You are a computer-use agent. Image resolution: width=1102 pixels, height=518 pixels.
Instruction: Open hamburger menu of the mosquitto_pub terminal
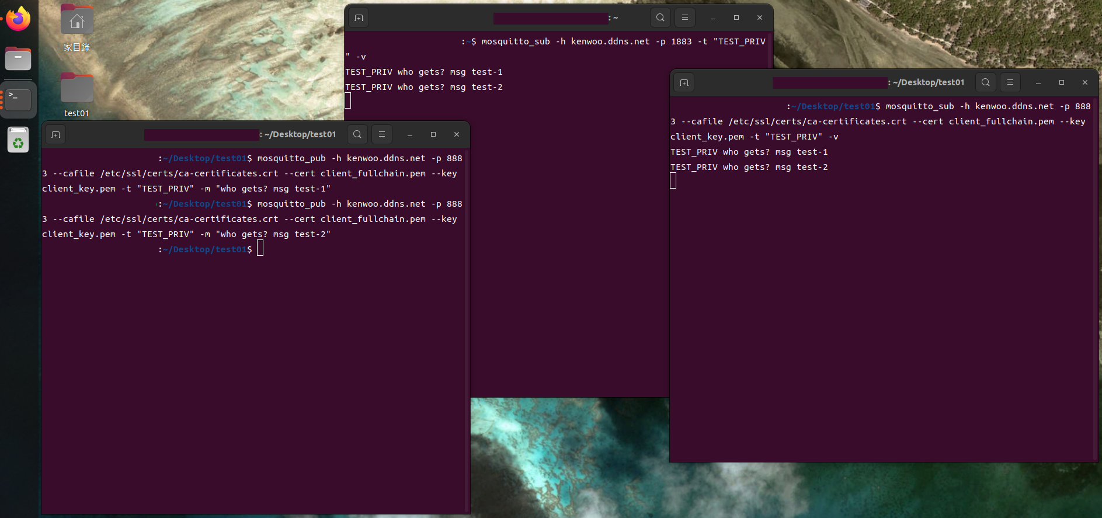tap(381, 134)
